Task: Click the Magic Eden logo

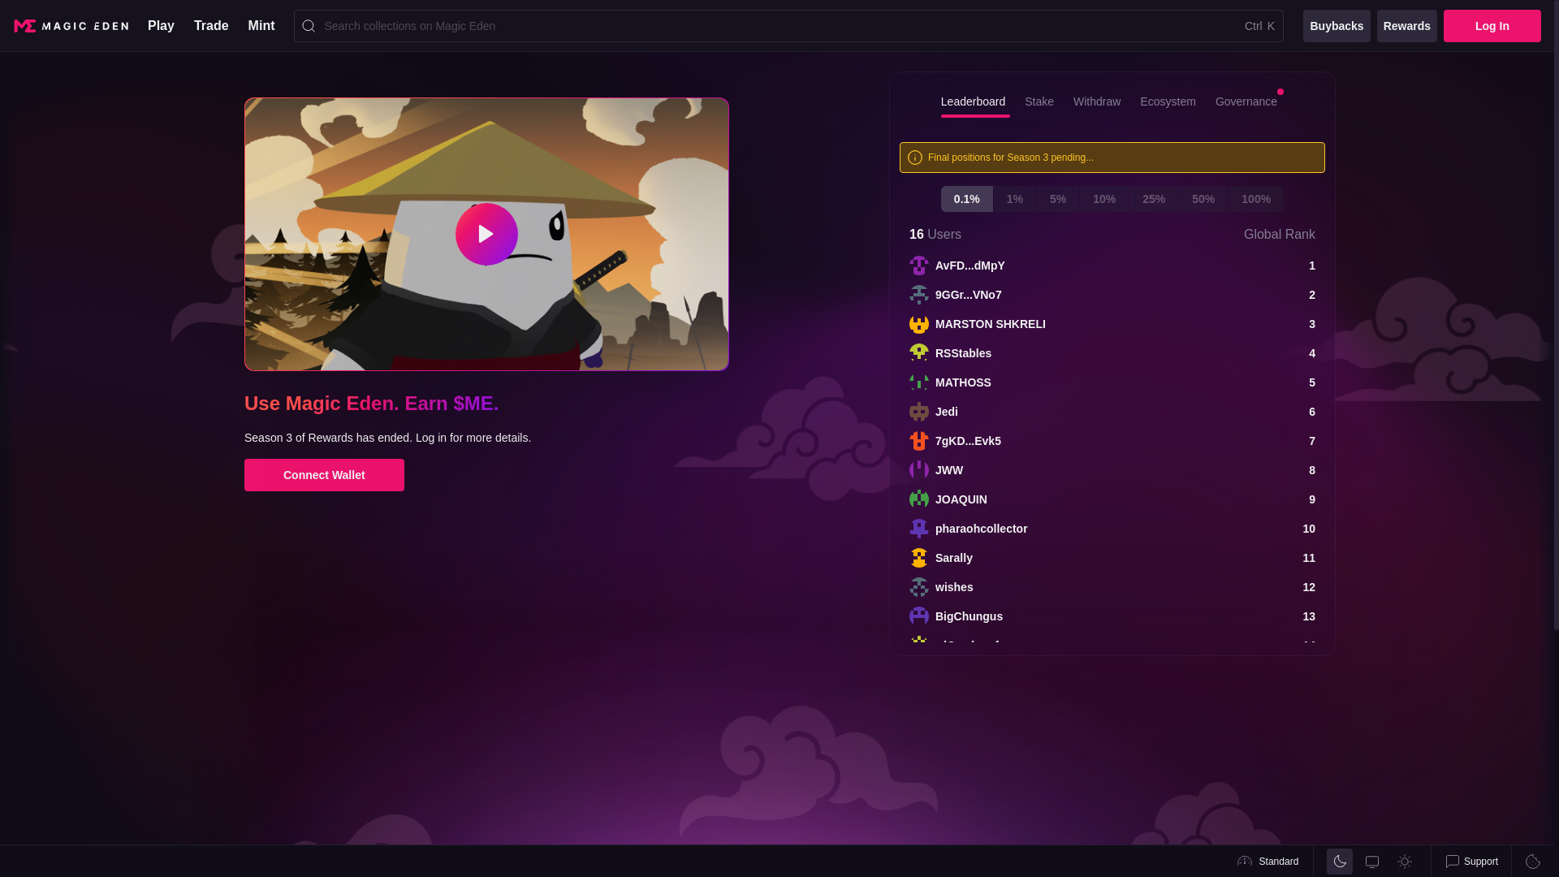Action: [71, 26]
